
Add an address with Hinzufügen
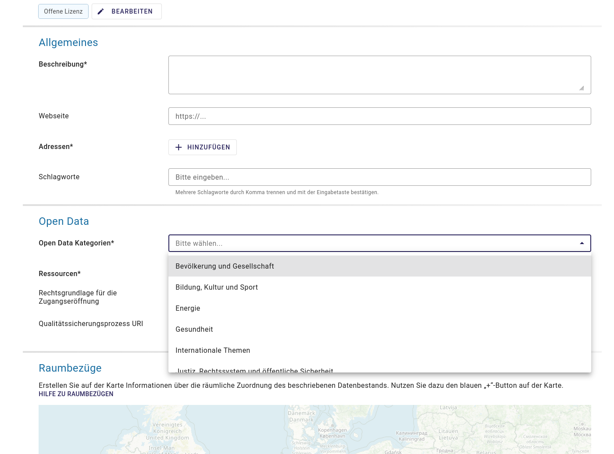(x=203, y=147)
